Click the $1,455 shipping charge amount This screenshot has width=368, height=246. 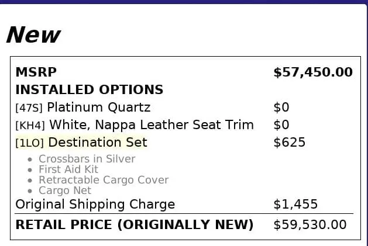click(295, 205)
